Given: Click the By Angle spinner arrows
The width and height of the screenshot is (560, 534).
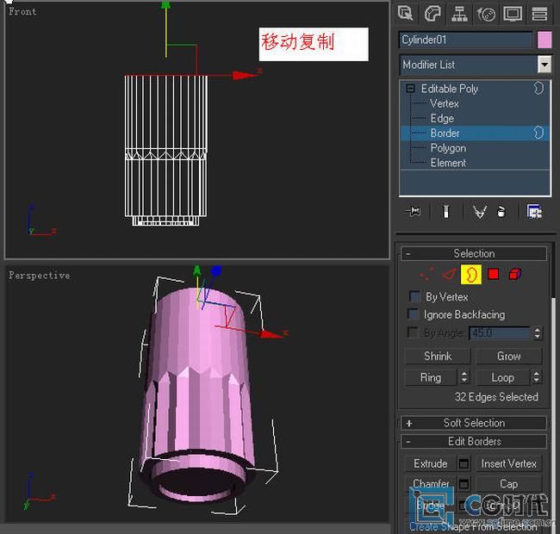Looking at the screenshot, I should [x=537, y=333].
